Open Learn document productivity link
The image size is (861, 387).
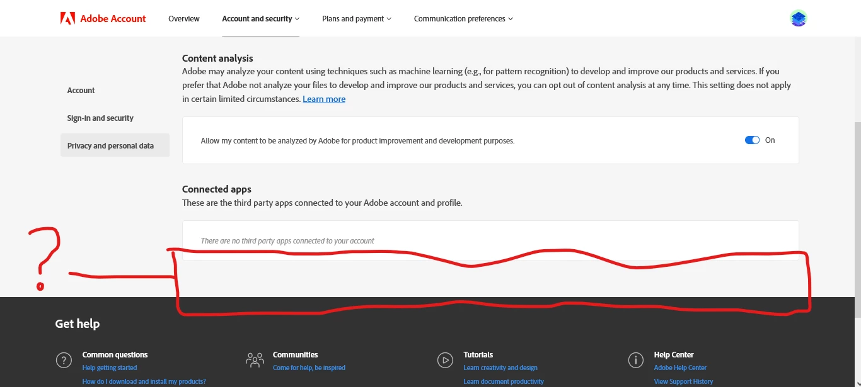click(504, 381)
